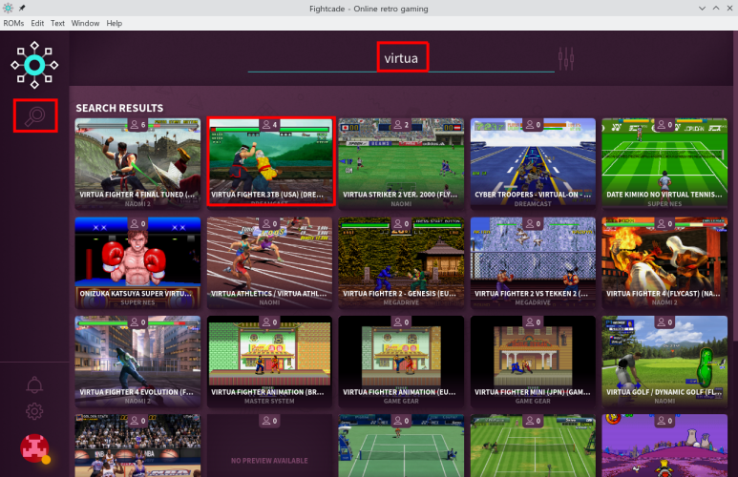Open the search magnifier in the sidebar
The width and height of the screenshot is (738, 477).
point(35,115)
